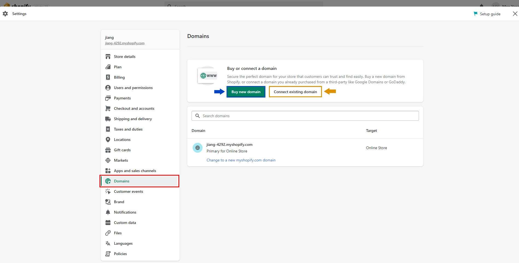Image resolution: width=519 pixels, height=263 pixels.
Task: Click the Billing dollar icon
Action: 108,77
